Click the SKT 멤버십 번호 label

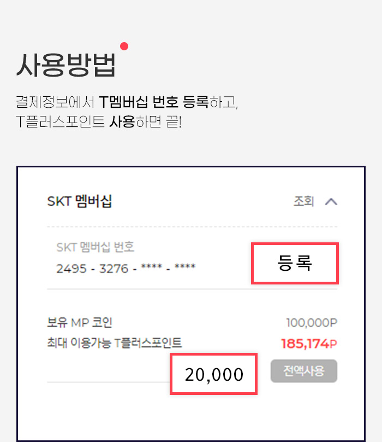[x=95, y=247]
